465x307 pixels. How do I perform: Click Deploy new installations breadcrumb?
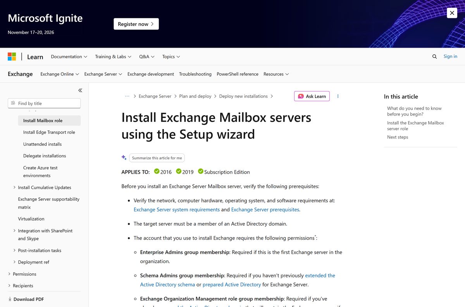pyautogui.click(x=243, y=96)
